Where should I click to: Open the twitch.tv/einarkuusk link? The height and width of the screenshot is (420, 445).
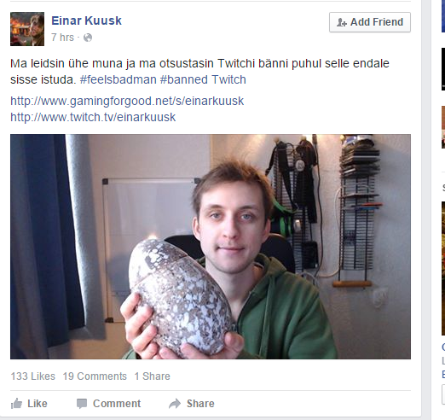click(x=93, y=117)
